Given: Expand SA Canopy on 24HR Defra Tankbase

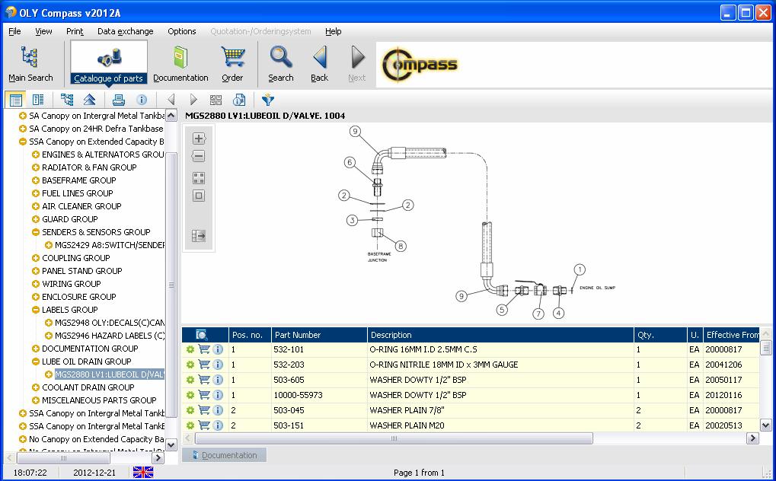Looking at the screenshot, I should [x=23, y=129].
